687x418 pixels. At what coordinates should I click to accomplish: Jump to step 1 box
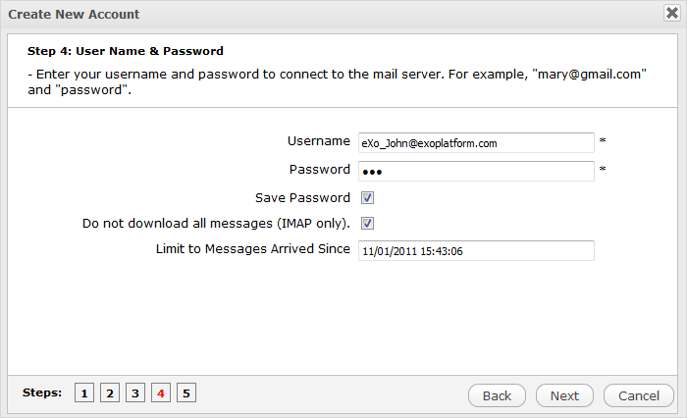tap(84, 393)
